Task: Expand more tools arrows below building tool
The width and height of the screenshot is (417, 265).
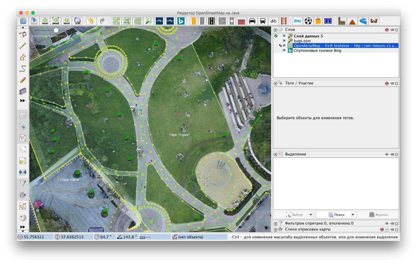Action: (23, 101)
